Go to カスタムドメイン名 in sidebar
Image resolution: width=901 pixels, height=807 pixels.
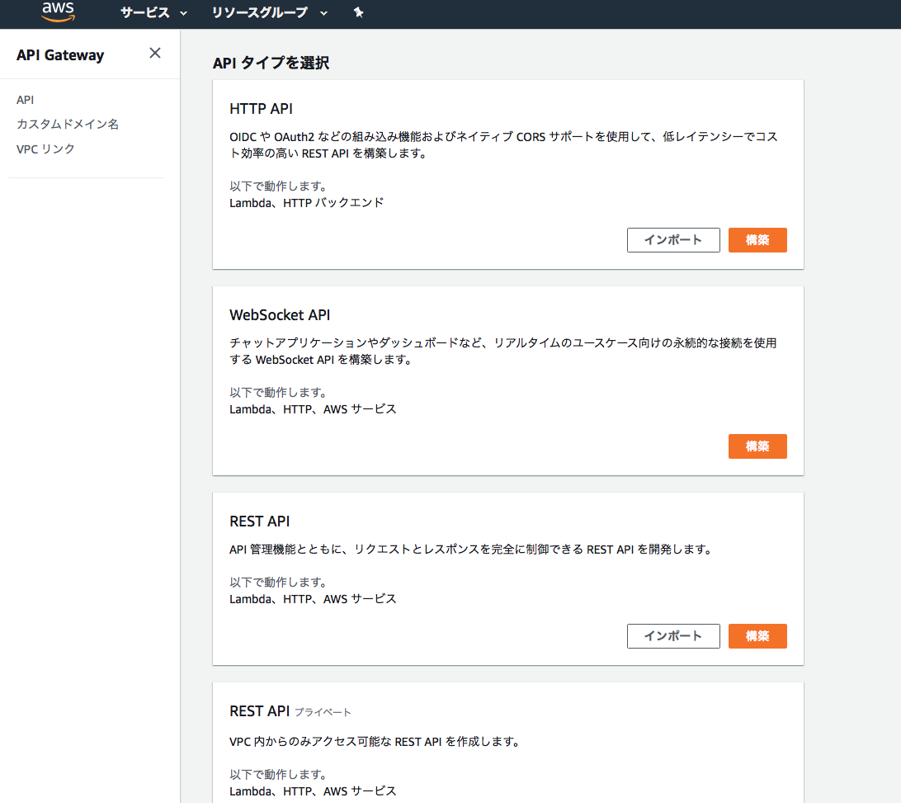point(68,124)
